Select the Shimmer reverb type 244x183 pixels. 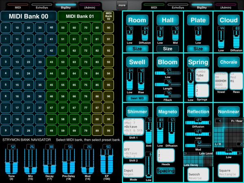pos(137,111)
